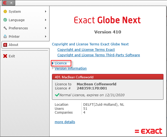Open the System menu item
Screen dimensions: 167x137
click(x=26, y=11)
